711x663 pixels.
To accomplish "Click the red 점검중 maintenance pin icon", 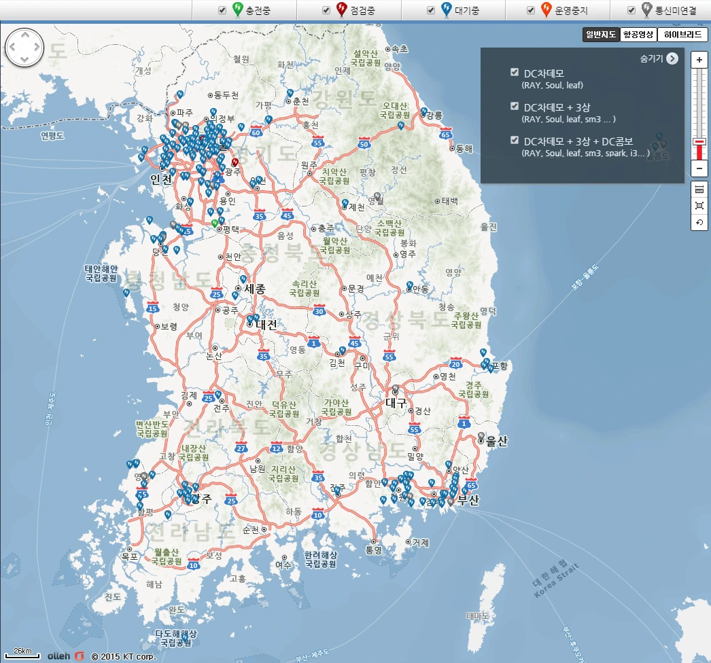I will click(341, 9).
